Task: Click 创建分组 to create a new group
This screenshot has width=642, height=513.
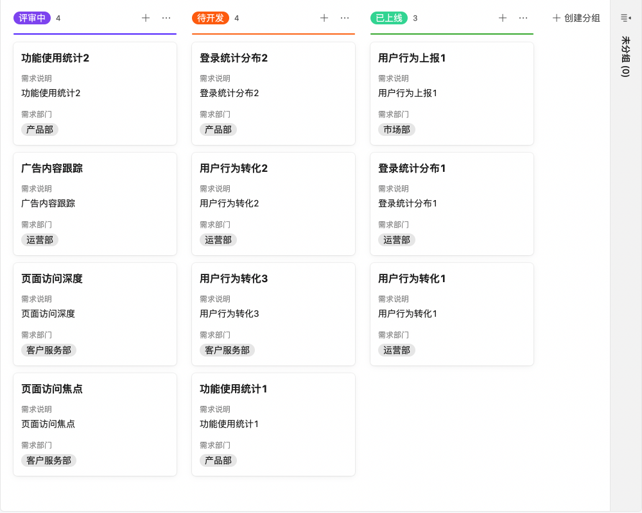Action: tap(581, 18)
